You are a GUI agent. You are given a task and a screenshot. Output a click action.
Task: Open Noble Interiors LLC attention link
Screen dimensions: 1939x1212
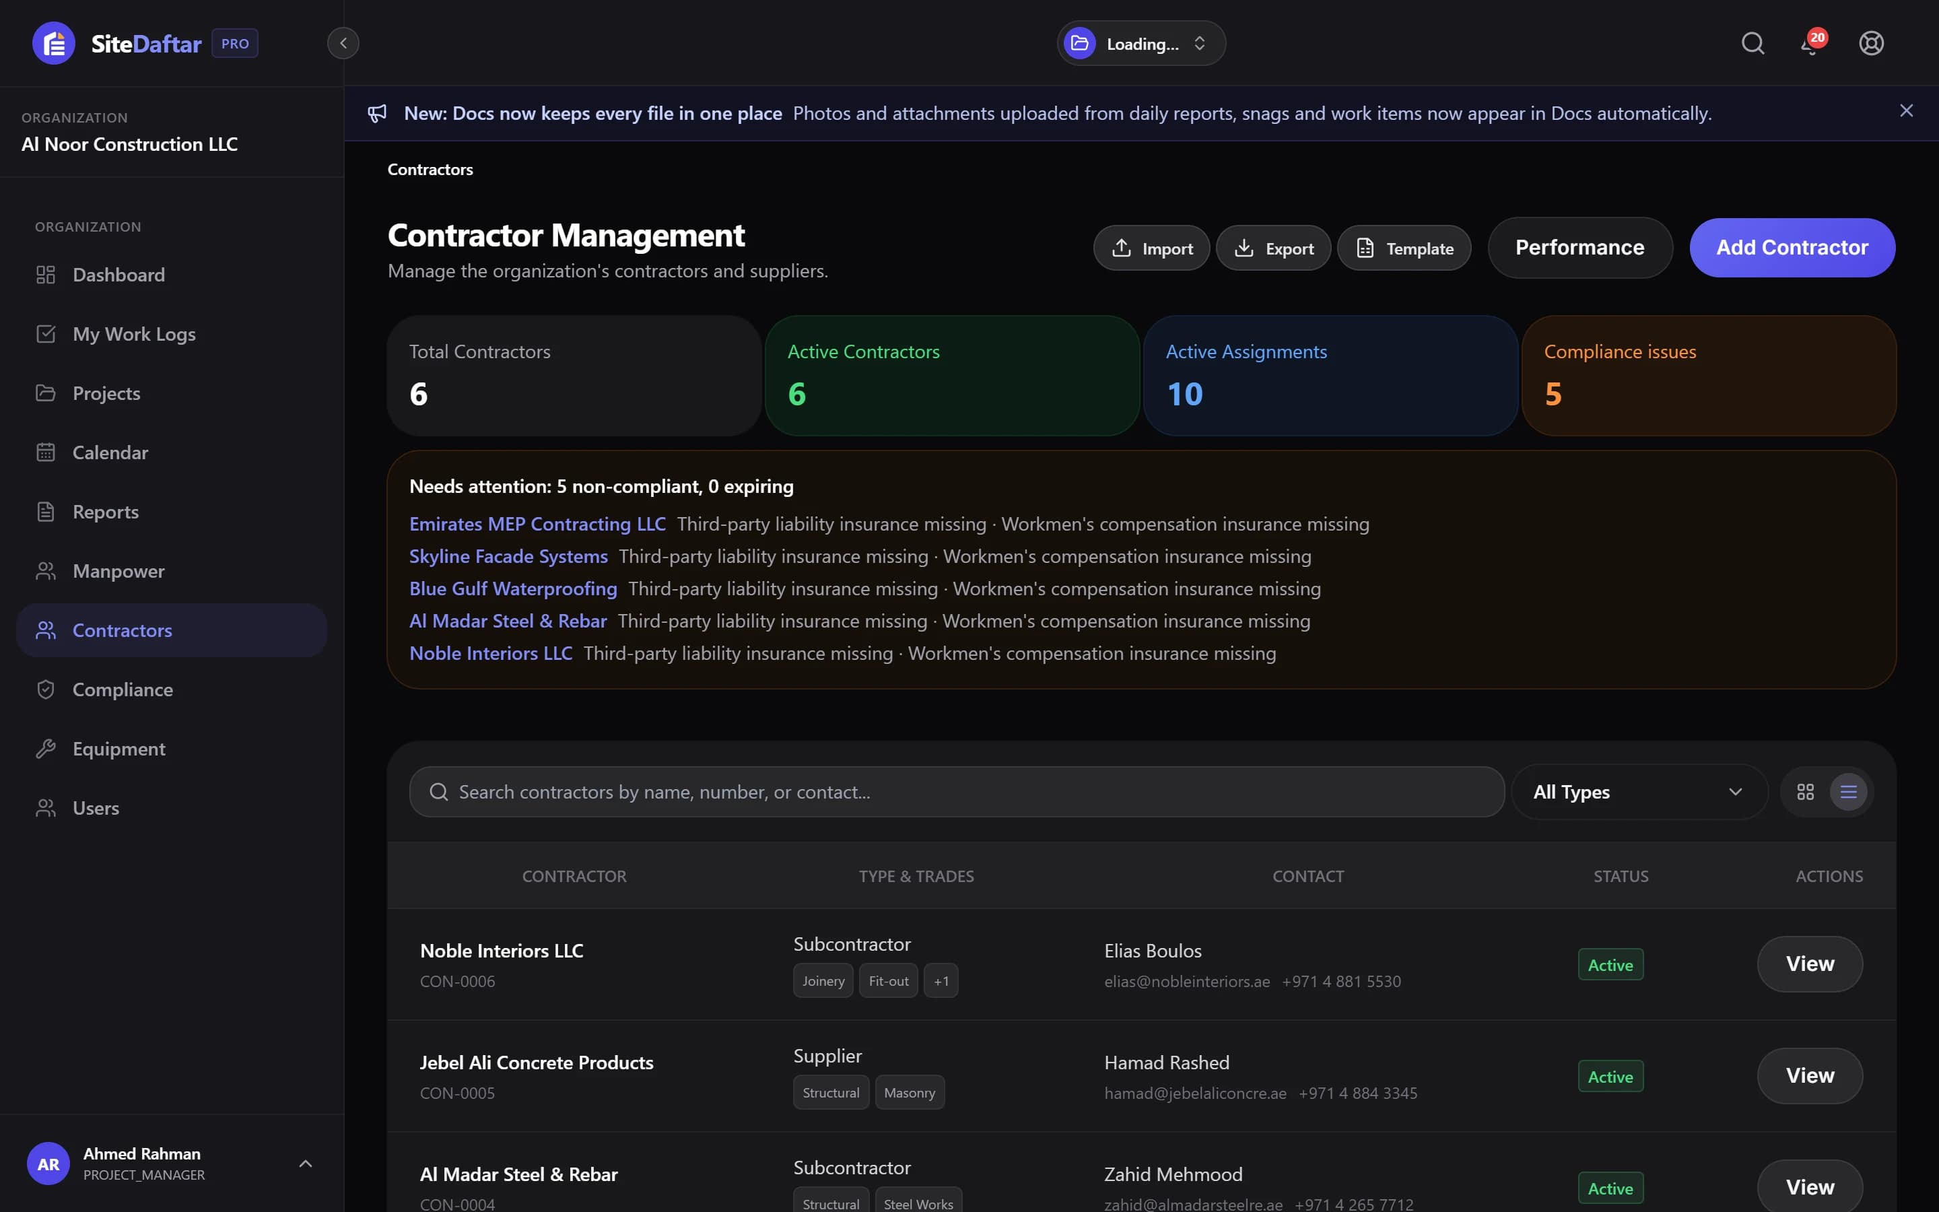click(491, 653)
